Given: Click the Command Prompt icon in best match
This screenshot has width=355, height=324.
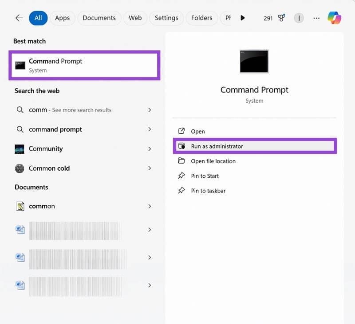Looking at the screenshot, I should coord(20,65).
